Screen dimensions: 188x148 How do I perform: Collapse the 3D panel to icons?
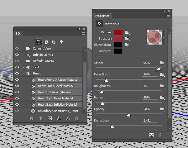79,29
